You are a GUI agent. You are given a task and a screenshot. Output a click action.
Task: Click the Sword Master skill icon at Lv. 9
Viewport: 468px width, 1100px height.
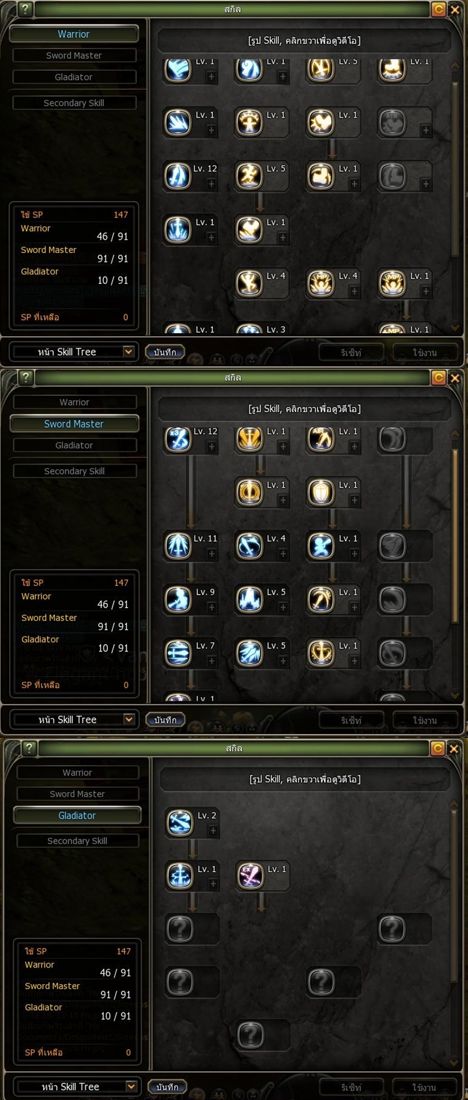tap(178, 600)
